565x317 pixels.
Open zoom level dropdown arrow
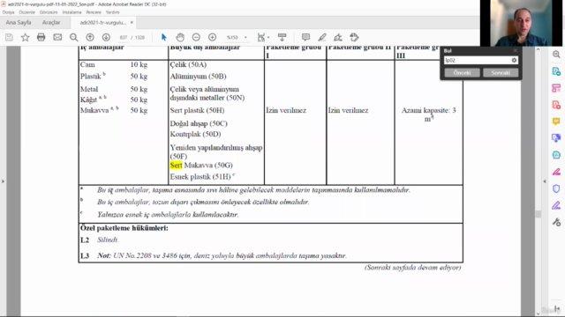coord(245,37)
